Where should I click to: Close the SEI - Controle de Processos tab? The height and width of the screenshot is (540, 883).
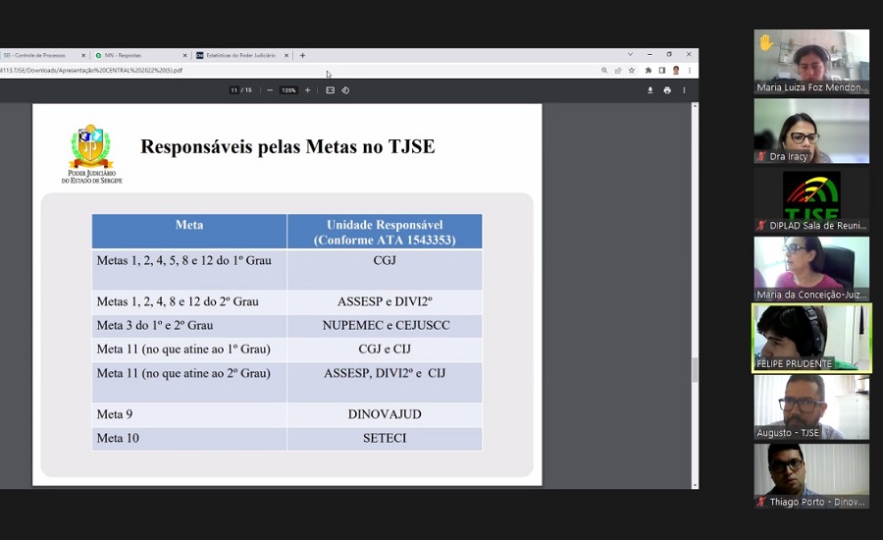click(83, 55)
